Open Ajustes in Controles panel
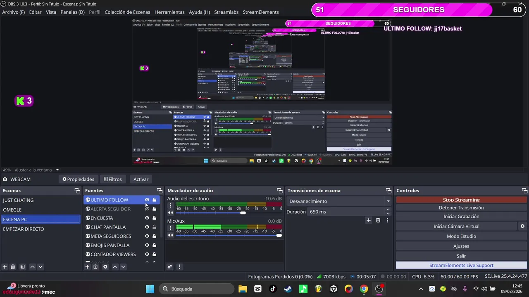The image size is (529, 297). click(461, 246)
